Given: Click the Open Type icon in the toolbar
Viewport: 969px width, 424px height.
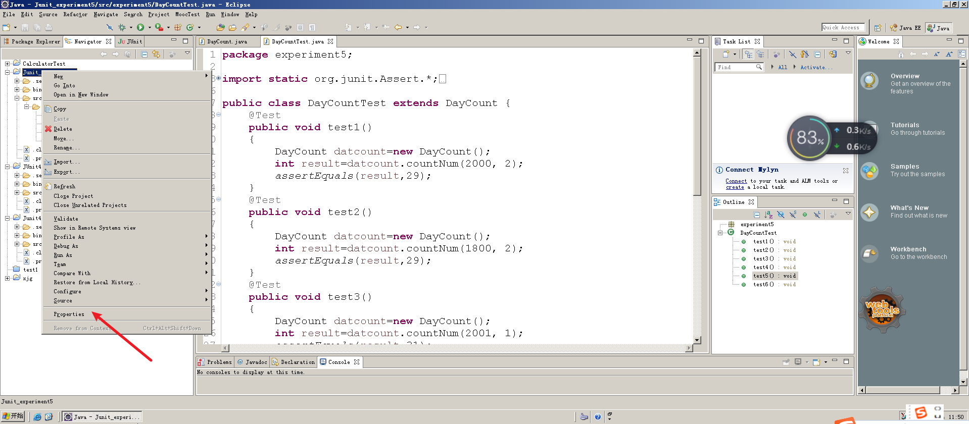Looking at the screenshot, I should tap(220, 27).
